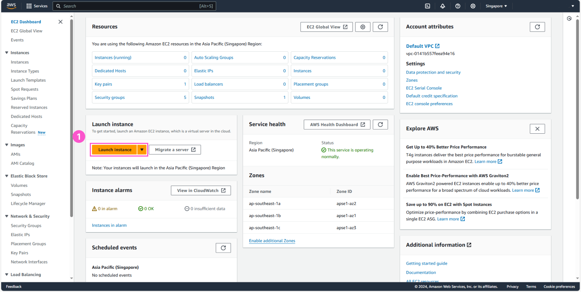
Task: Open Capacity Reservations resource link
Action: tap(314, 58)
